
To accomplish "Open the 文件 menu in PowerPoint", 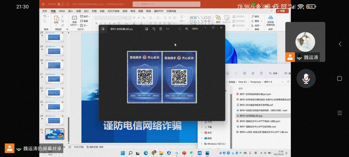I will click(x=45, y=11).
